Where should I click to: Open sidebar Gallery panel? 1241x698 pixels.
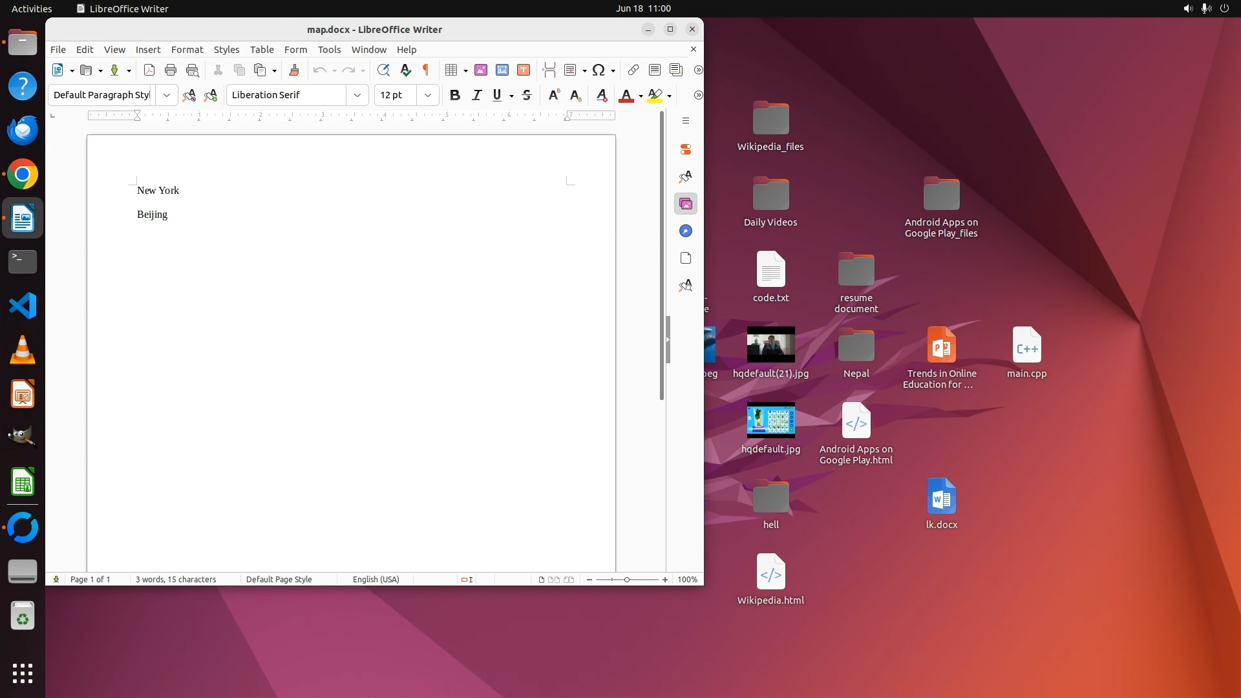(x=686, y=204)
